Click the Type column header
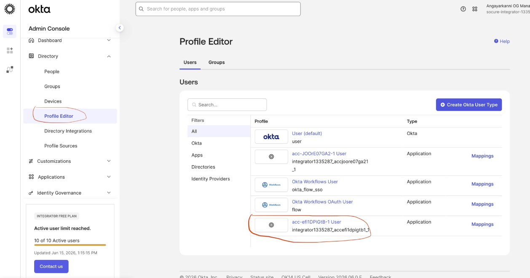Viewport: 530px width, 278px height. [412, 121]
